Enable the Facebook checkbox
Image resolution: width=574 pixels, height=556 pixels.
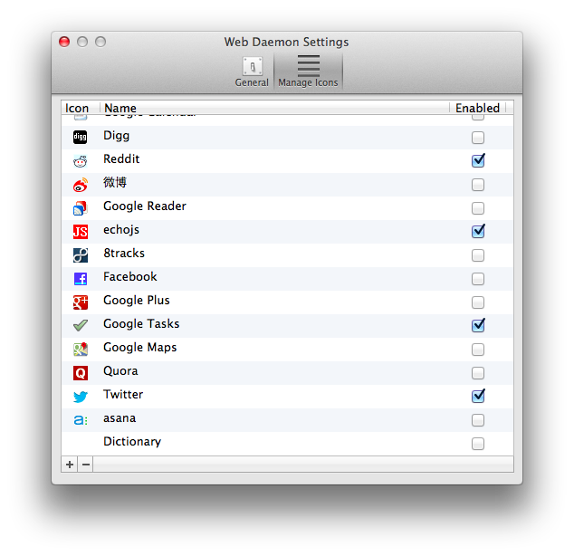(x=478, y=279)
